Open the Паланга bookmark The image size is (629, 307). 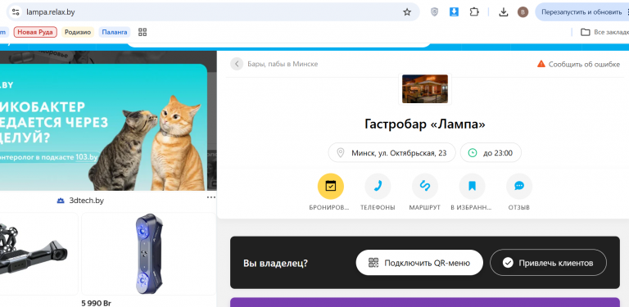coord(115,32)
